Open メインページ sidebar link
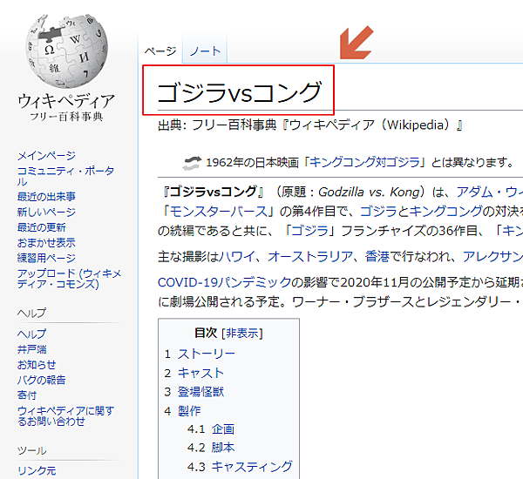 pos(46,155)
